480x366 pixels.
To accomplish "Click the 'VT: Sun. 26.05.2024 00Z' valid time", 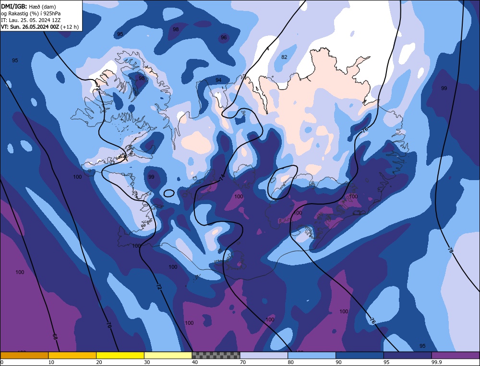I will 30,27.
